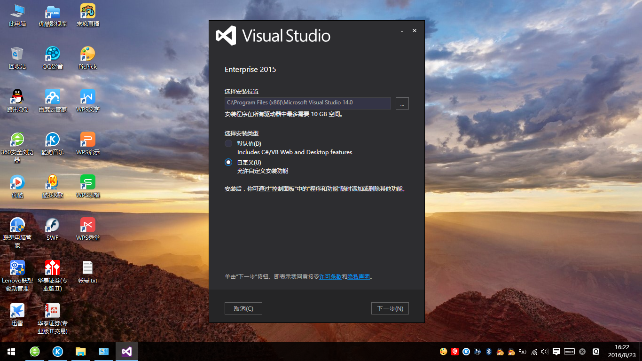Select 优酷影视库 desktop icon

point(53,16)
